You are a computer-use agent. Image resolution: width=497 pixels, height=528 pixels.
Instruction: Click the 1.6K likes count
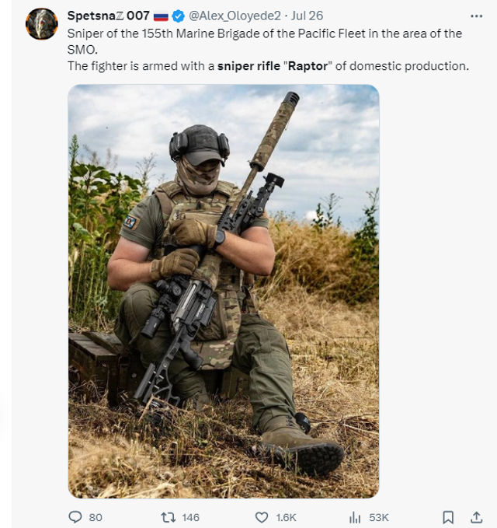coord(286,517)
